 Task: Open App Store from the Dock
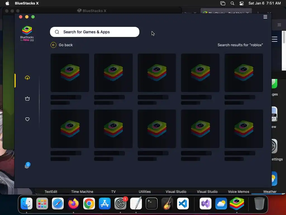point(105,204)
